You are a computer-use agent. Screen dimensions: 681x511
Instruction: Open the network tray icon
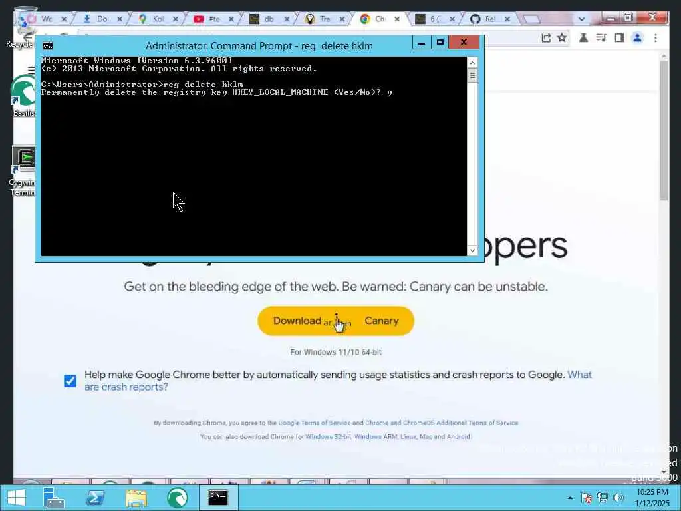point(602,498)
